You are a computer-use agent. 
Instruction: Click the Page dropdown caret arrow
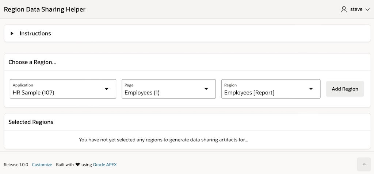coord(206,89)
